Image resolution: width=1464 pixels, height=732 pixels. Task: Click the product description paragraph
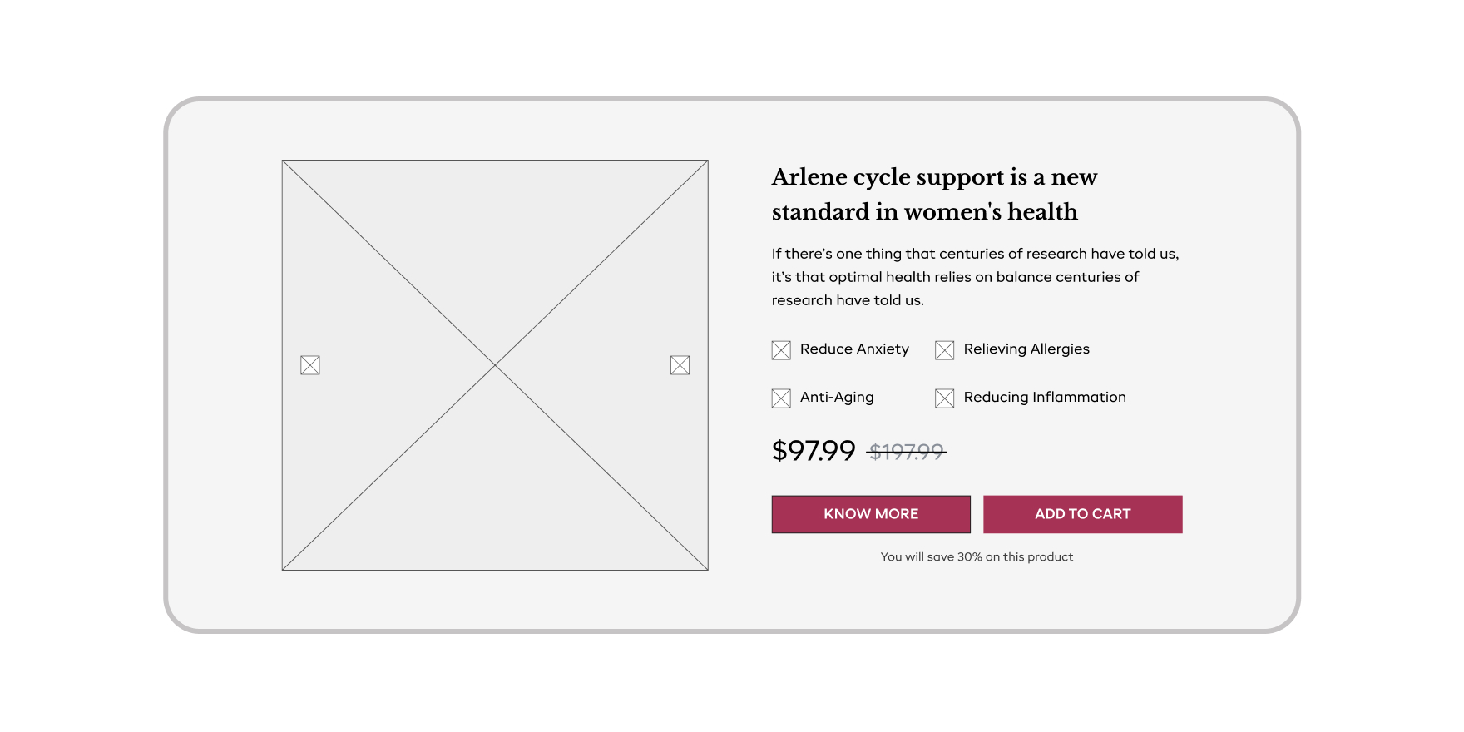tap(974, 277)
